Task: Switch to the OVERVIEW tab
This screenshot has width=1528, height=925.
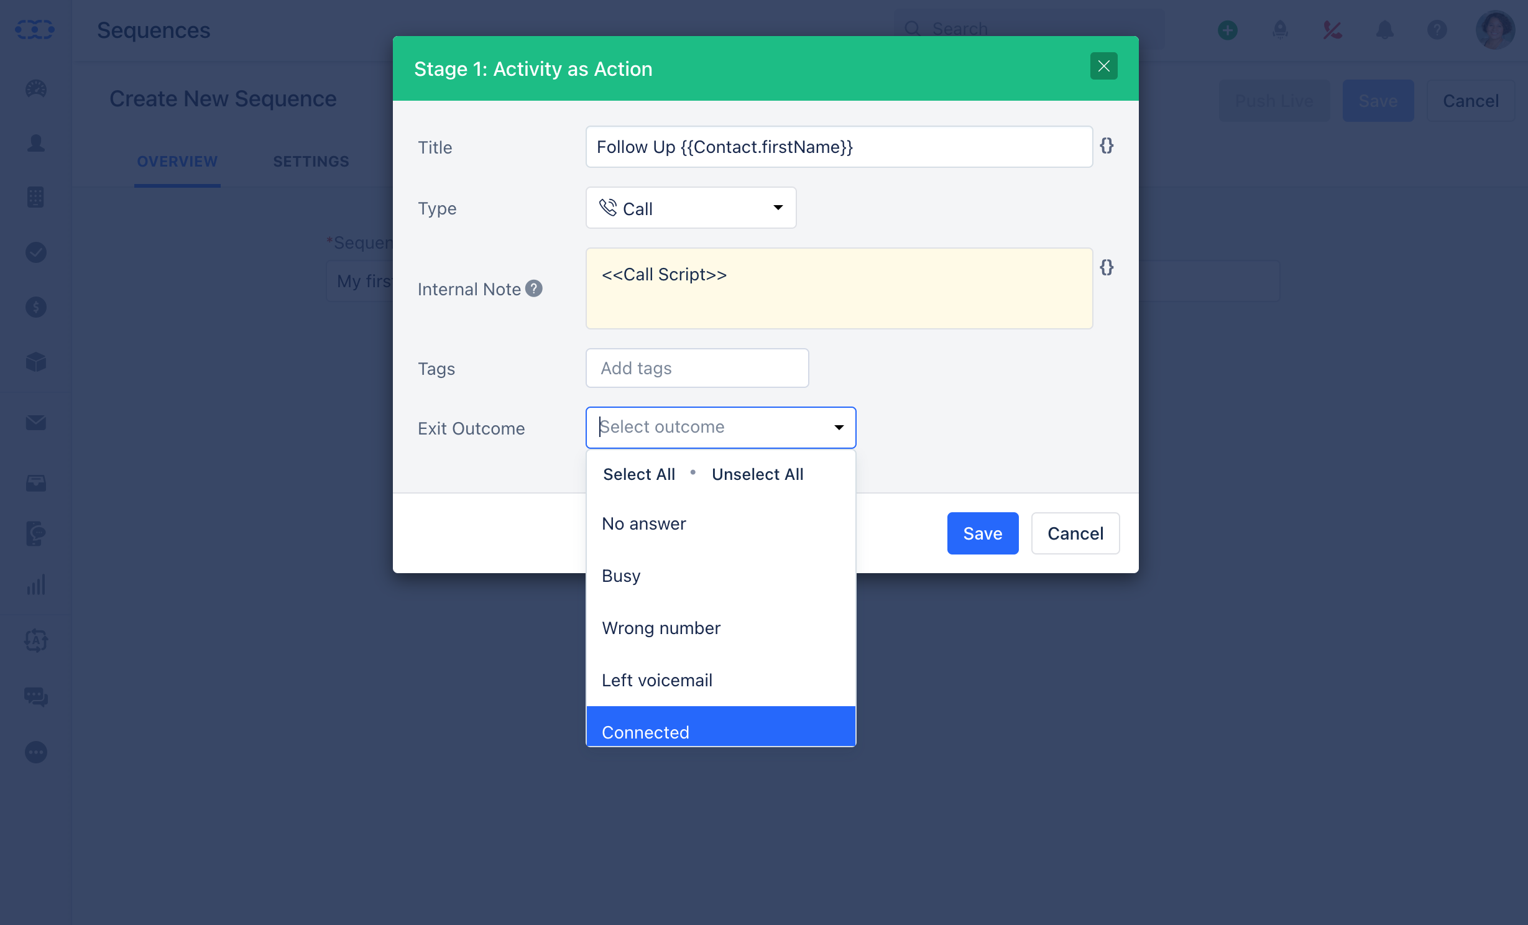Action: tap(177, 162)
